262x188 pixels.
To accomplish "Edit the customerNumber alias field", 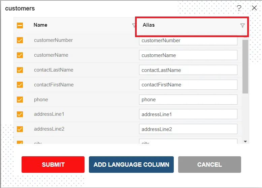I will pos(188,41).
